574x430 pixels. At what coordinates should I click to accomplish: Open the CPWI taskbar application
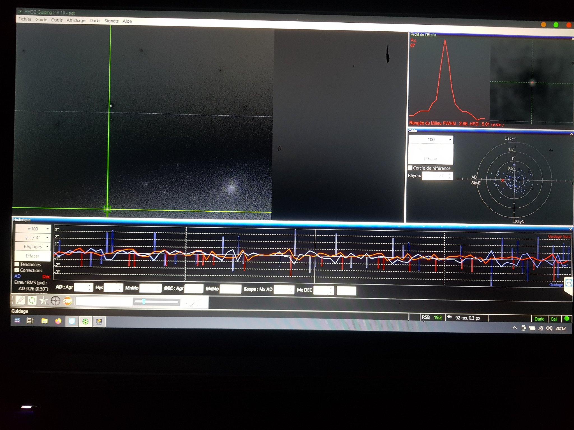coord(99,322)
